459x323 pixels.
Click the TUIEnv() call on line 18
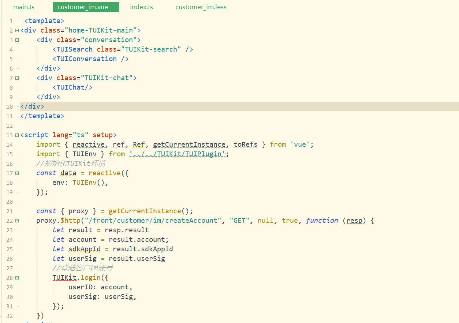click(x=89, y=183)
